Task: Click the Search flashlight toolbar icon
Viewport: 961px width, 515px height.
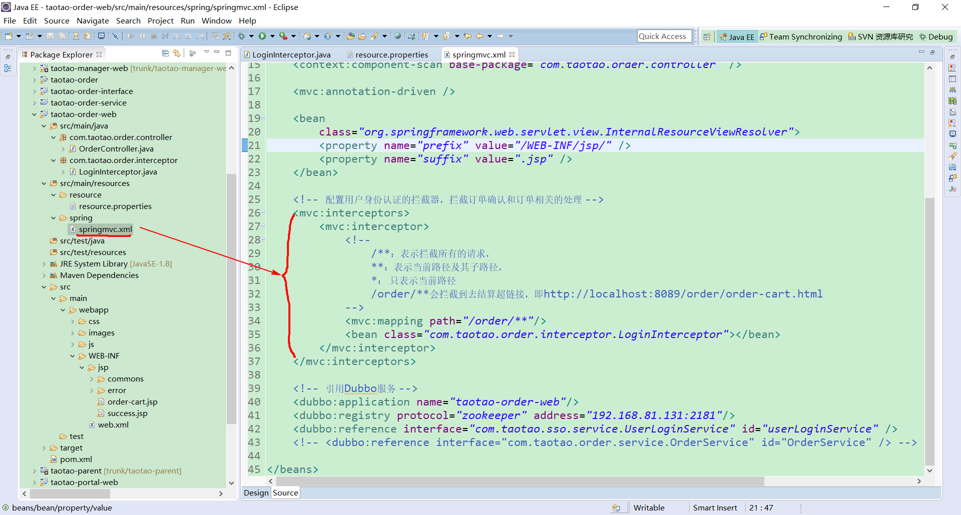Action: pyautogui.click(x=374, y=36)
